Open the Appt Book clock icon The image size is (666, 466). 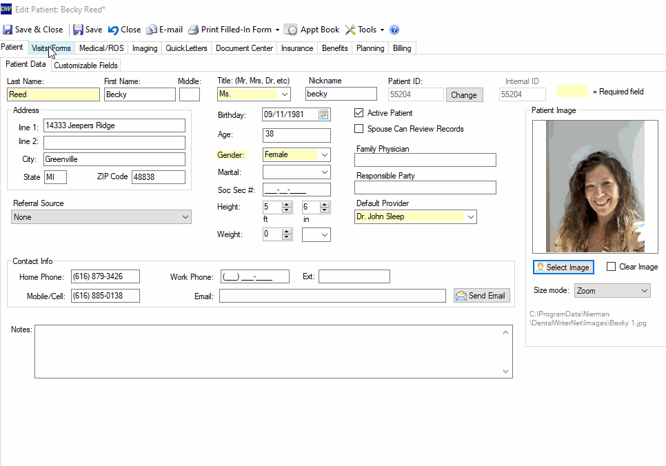(x=291, y=30)
